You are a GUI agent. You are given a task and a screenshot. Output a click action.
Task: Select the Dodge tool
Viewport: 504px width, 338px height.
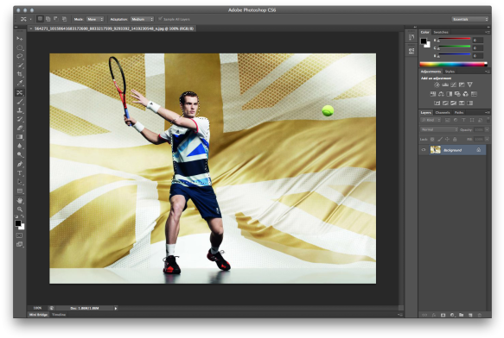[20, 154]
